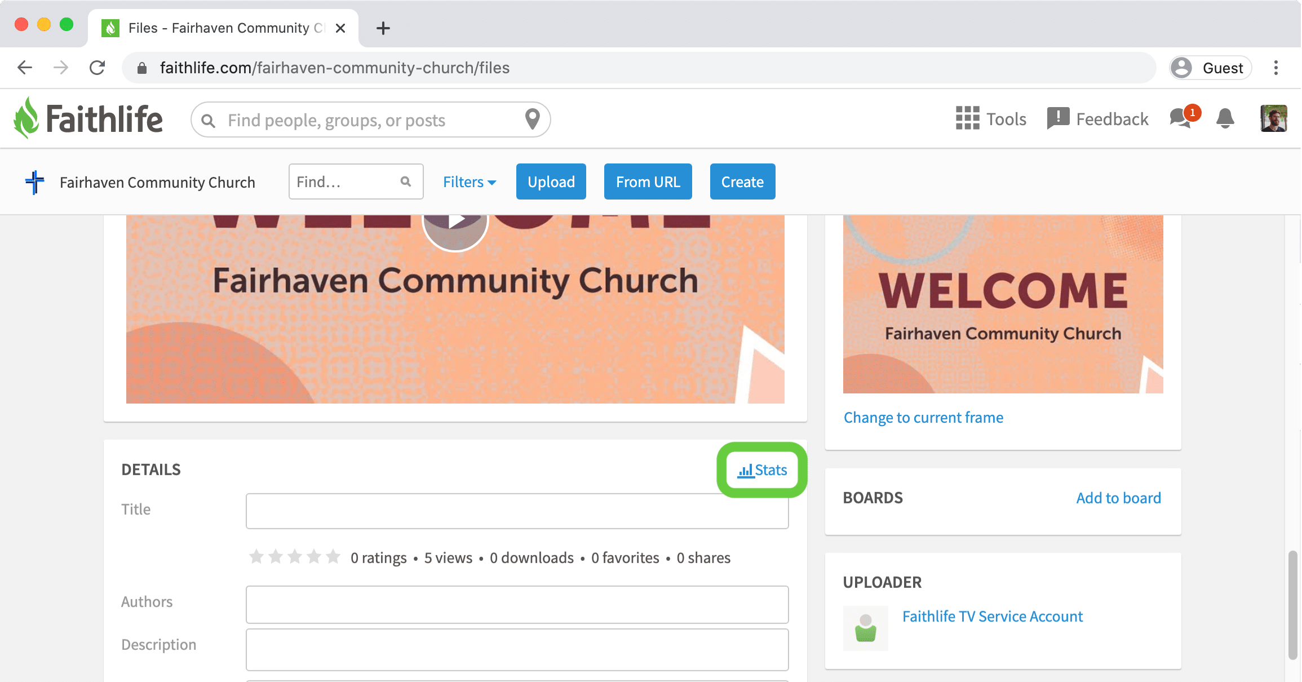Screen dimensions: 1302x682
Task: Focus the Find people, groups, or posts field
Action: point(371,119)
